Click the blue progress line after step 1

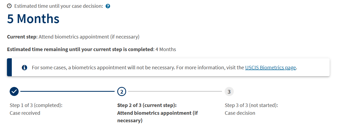[x=67, y=91]
